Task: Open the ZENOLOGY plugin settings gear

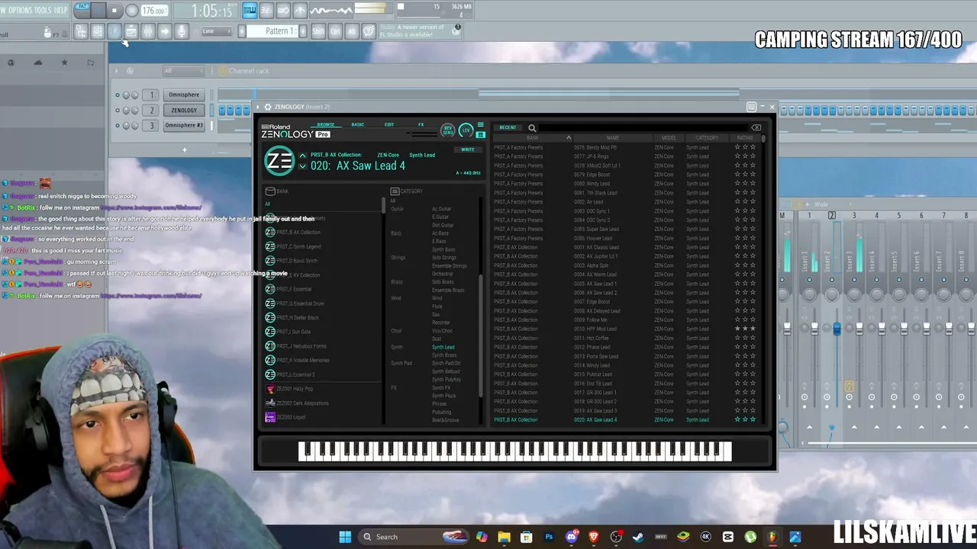Action: [x=268, y=107]
